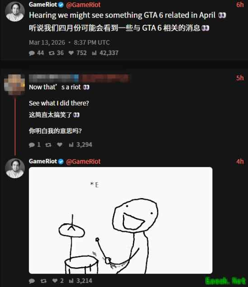
Task: Open GameRiot display name on bottom reply
Action: point(43,161)
